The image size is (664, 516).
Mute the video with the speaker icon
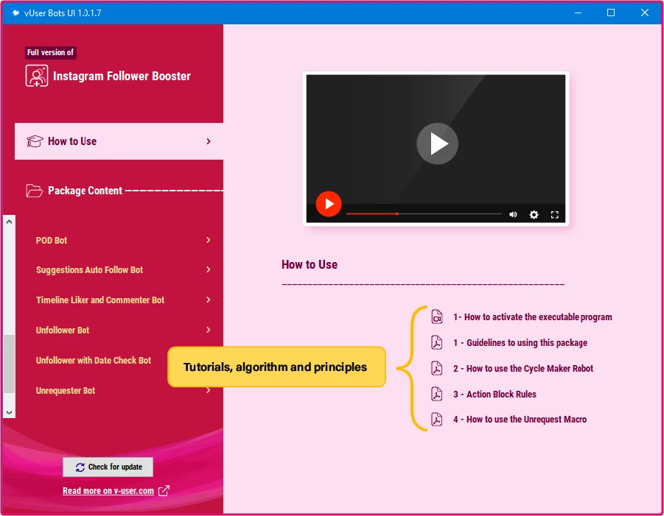[x=513, y=214]
